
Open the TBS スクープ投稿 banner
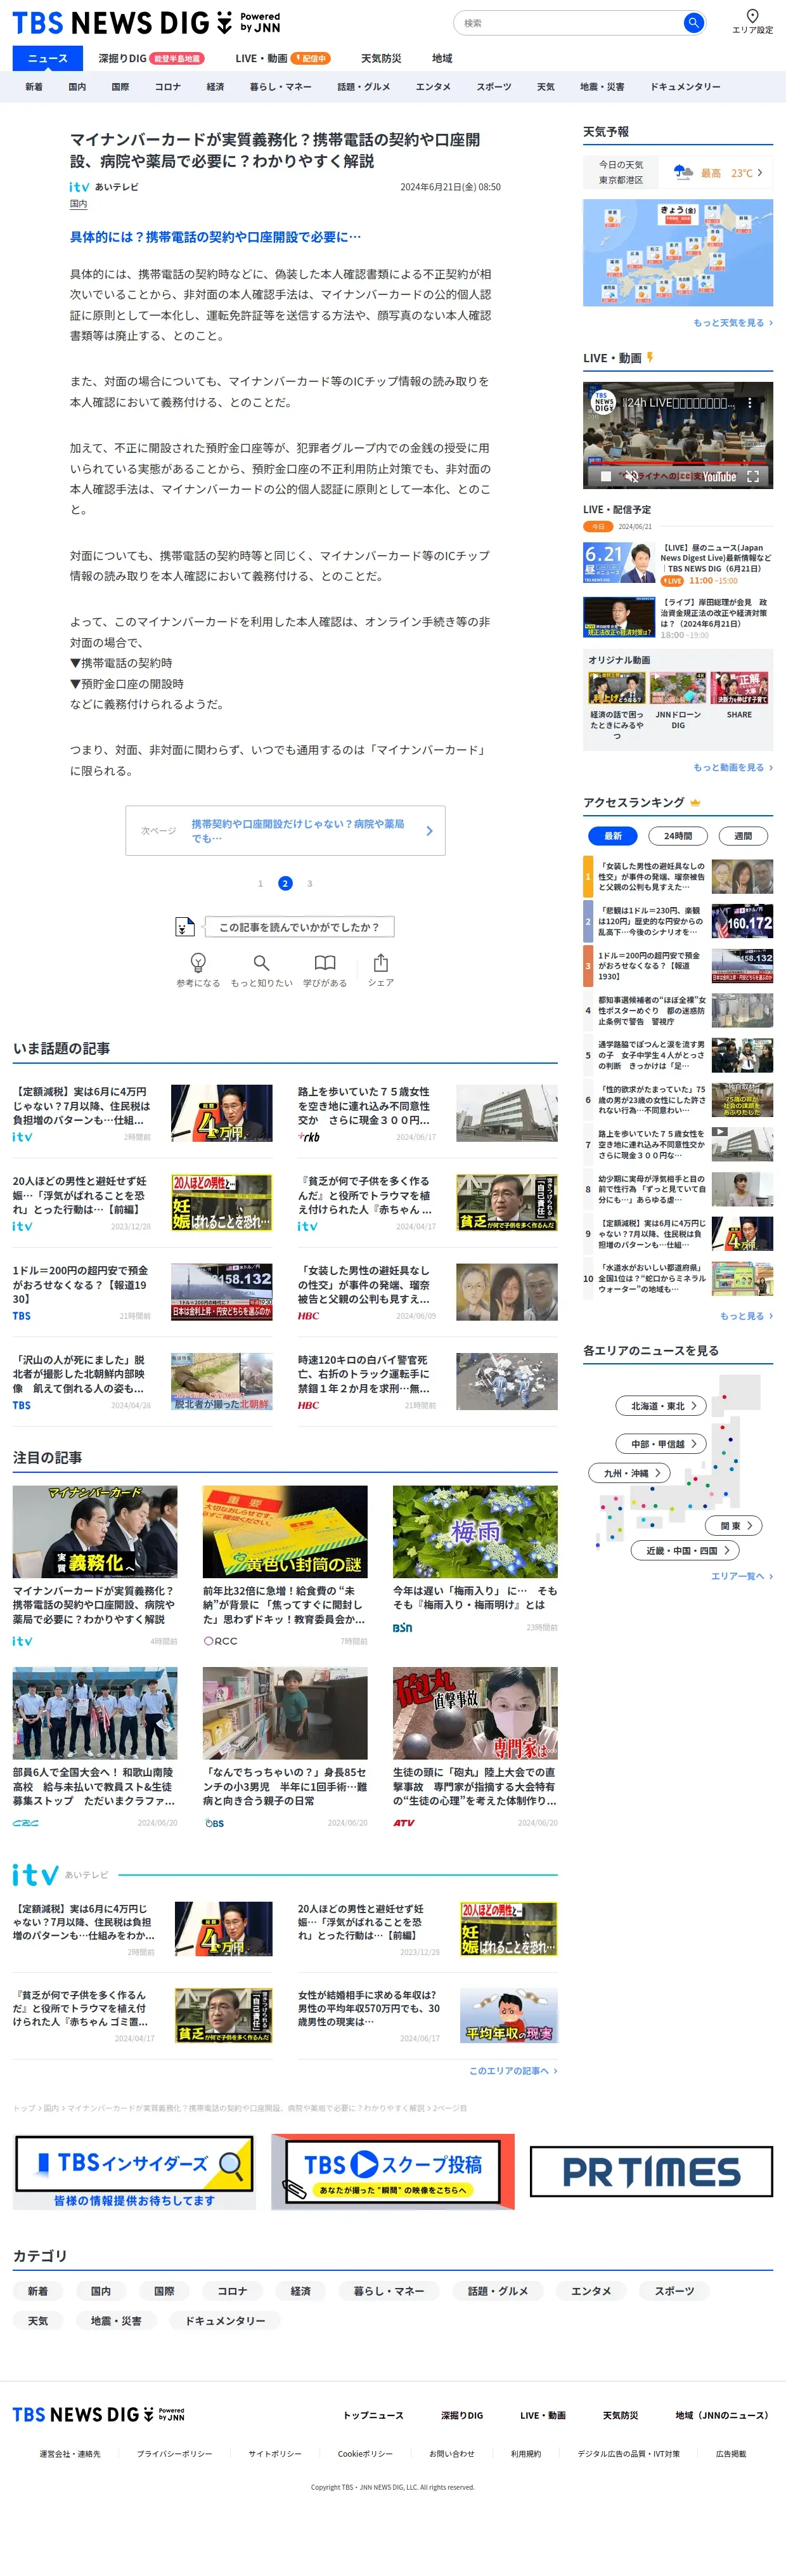[392, 2172]
